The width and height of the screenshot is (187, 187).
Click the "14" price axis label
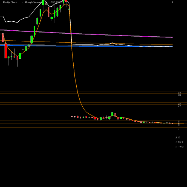pos(179,106)
